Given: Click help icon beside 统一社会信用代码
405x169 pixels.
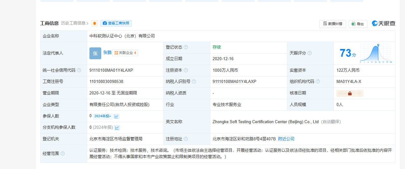Looking at the screenshot, I should pos(79,70).
